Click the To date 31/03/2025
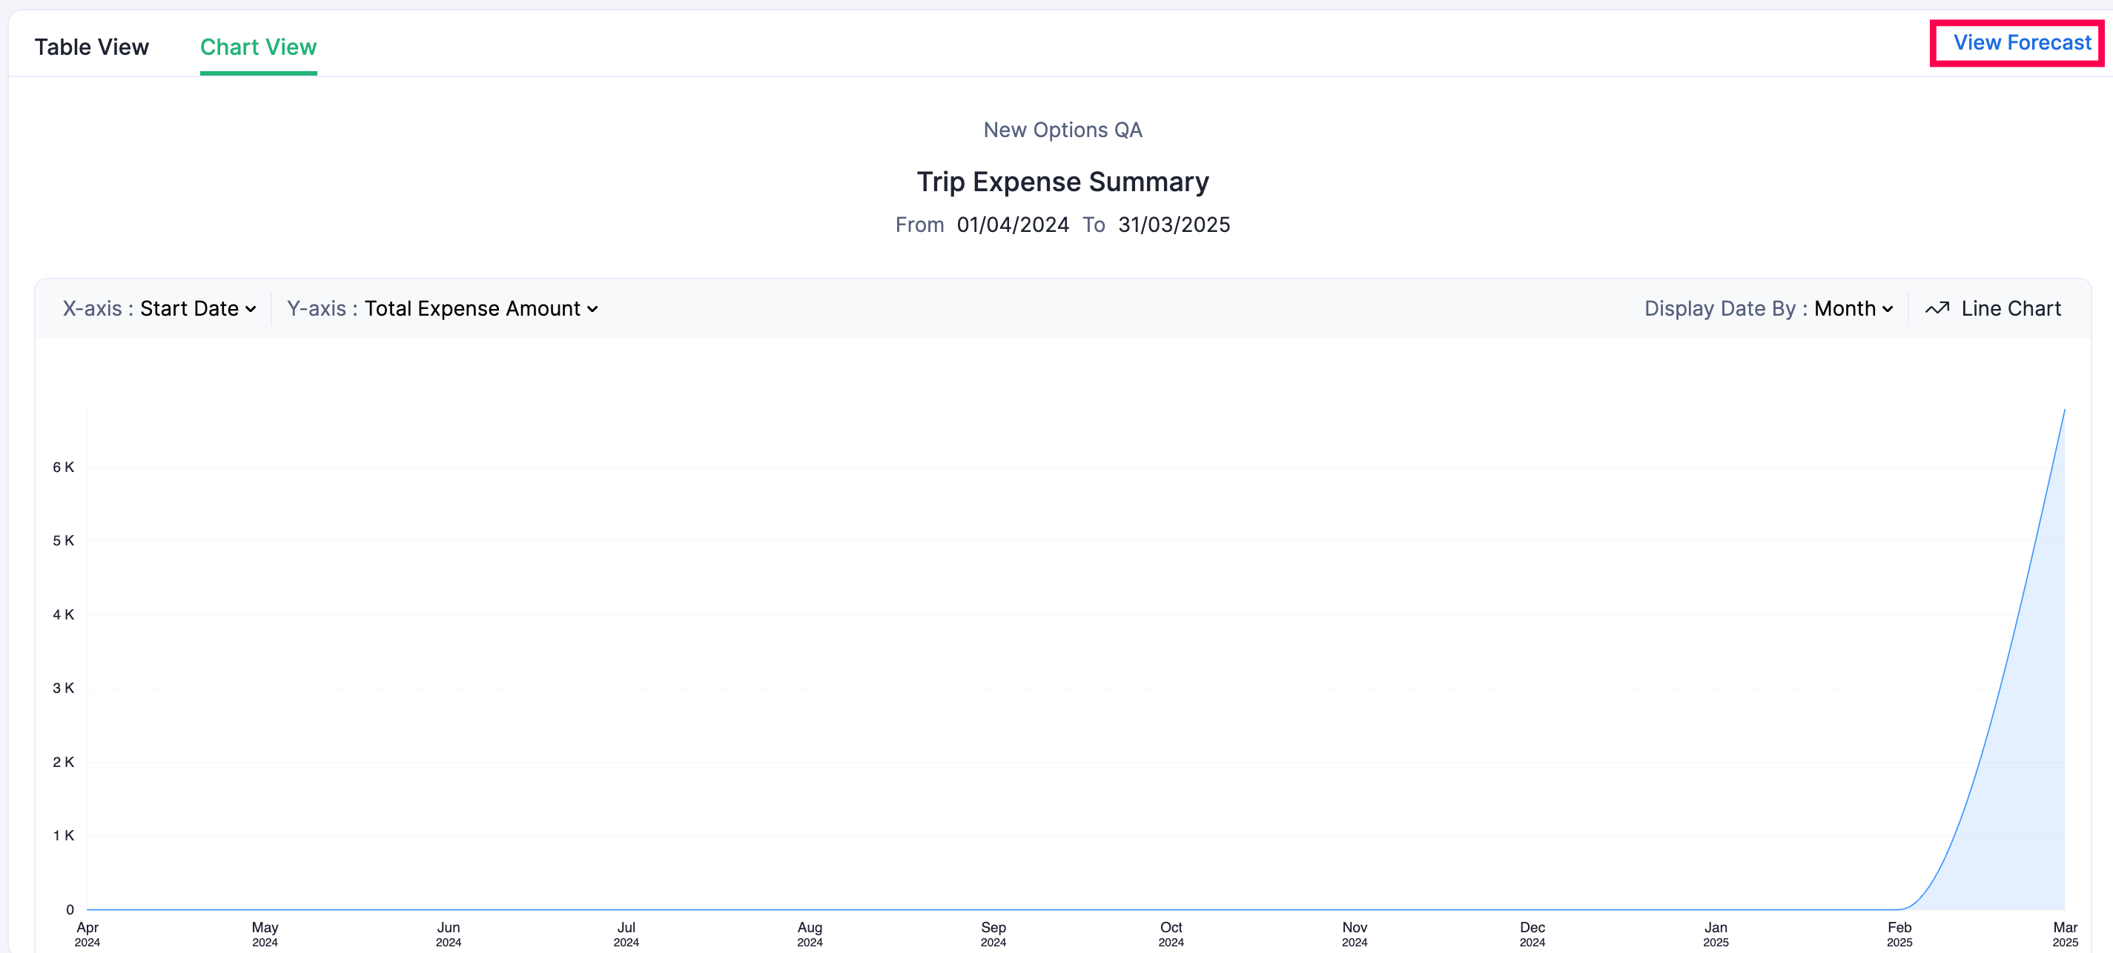Viewport: 2113px width, 953px height. click(1174, 225)
